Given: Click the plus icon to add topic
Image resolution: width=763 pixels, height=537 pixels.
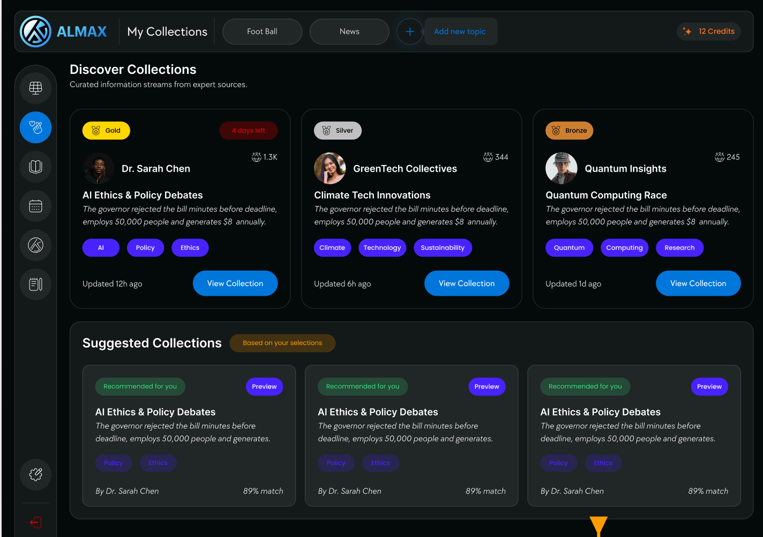Looking at the screenshot, I should pyautogui.click(x=410, y=32).
